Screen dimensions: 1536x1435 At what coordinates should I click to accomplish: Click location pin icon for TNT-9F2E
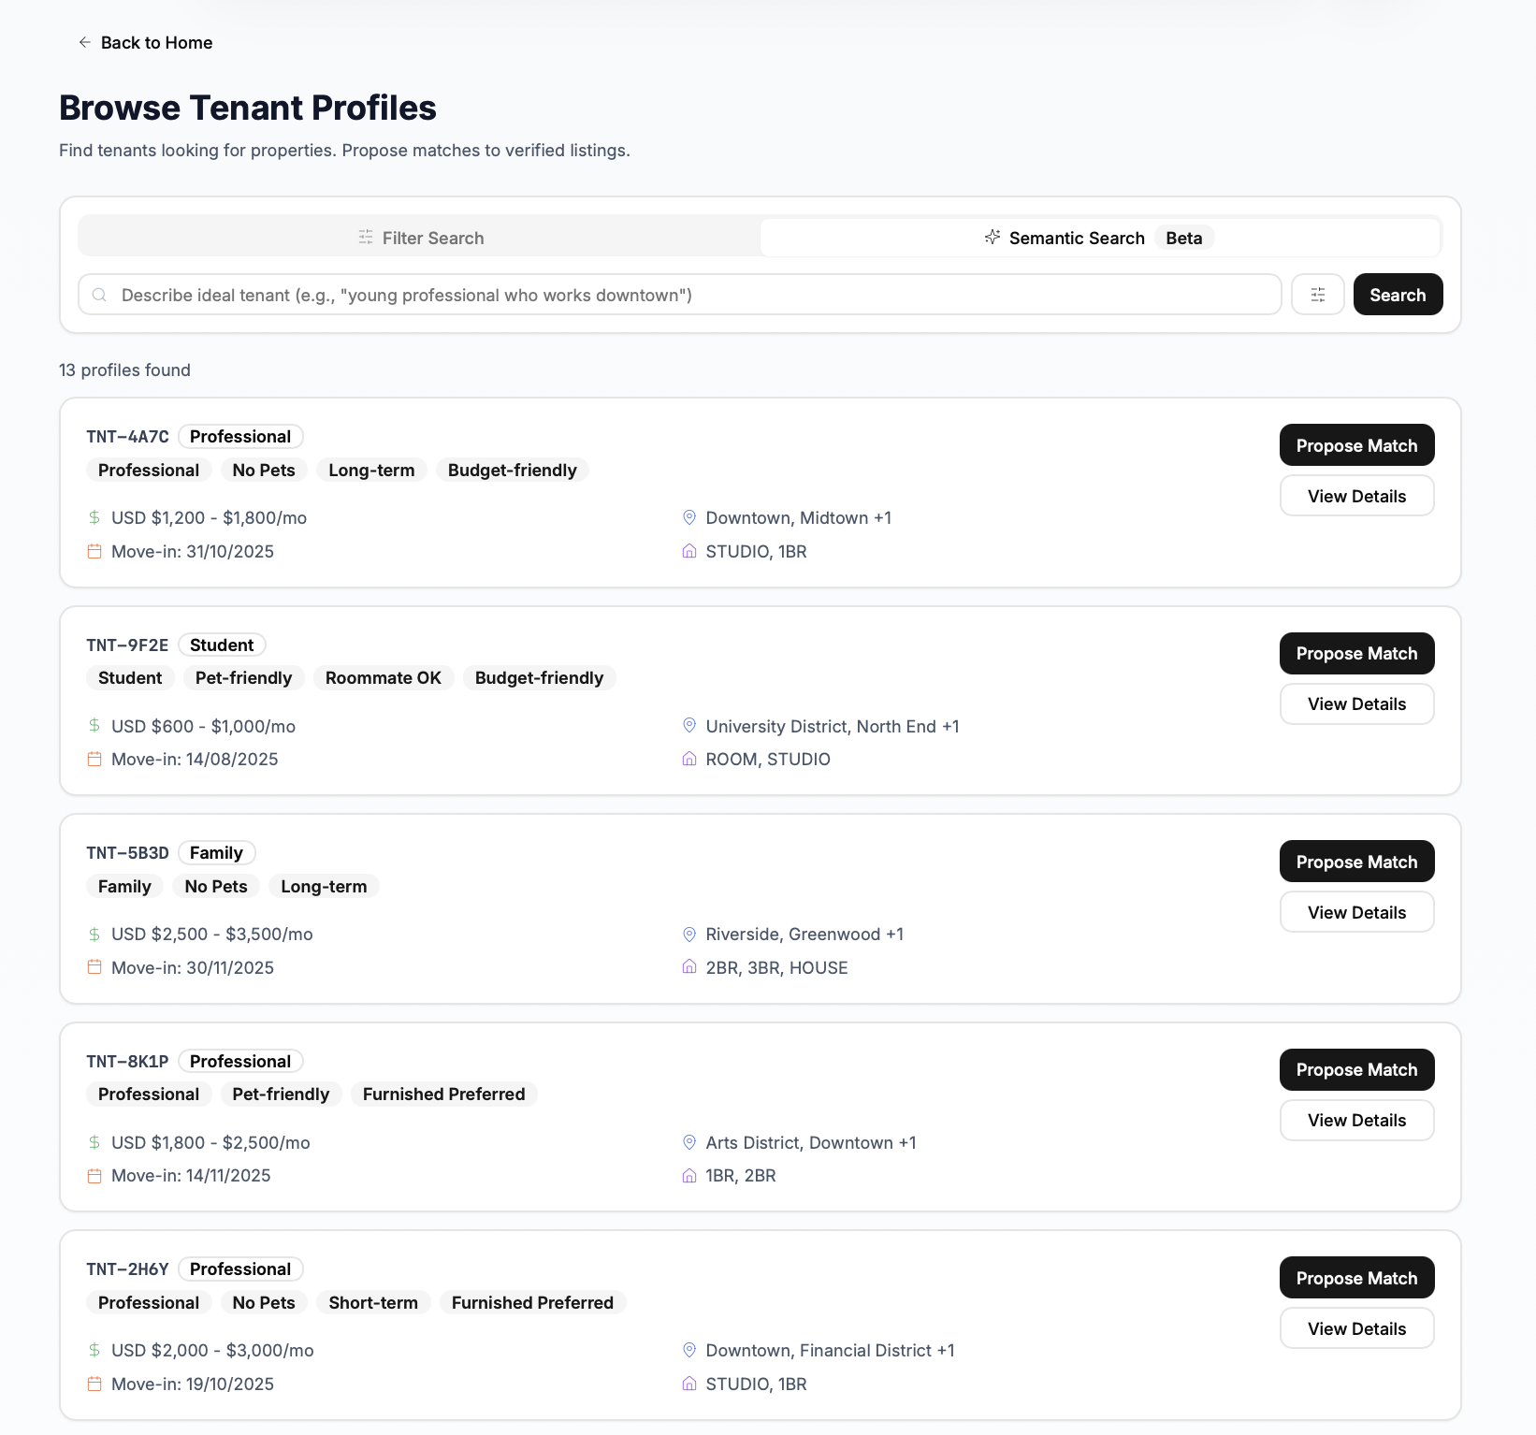[x=689, y=726]
